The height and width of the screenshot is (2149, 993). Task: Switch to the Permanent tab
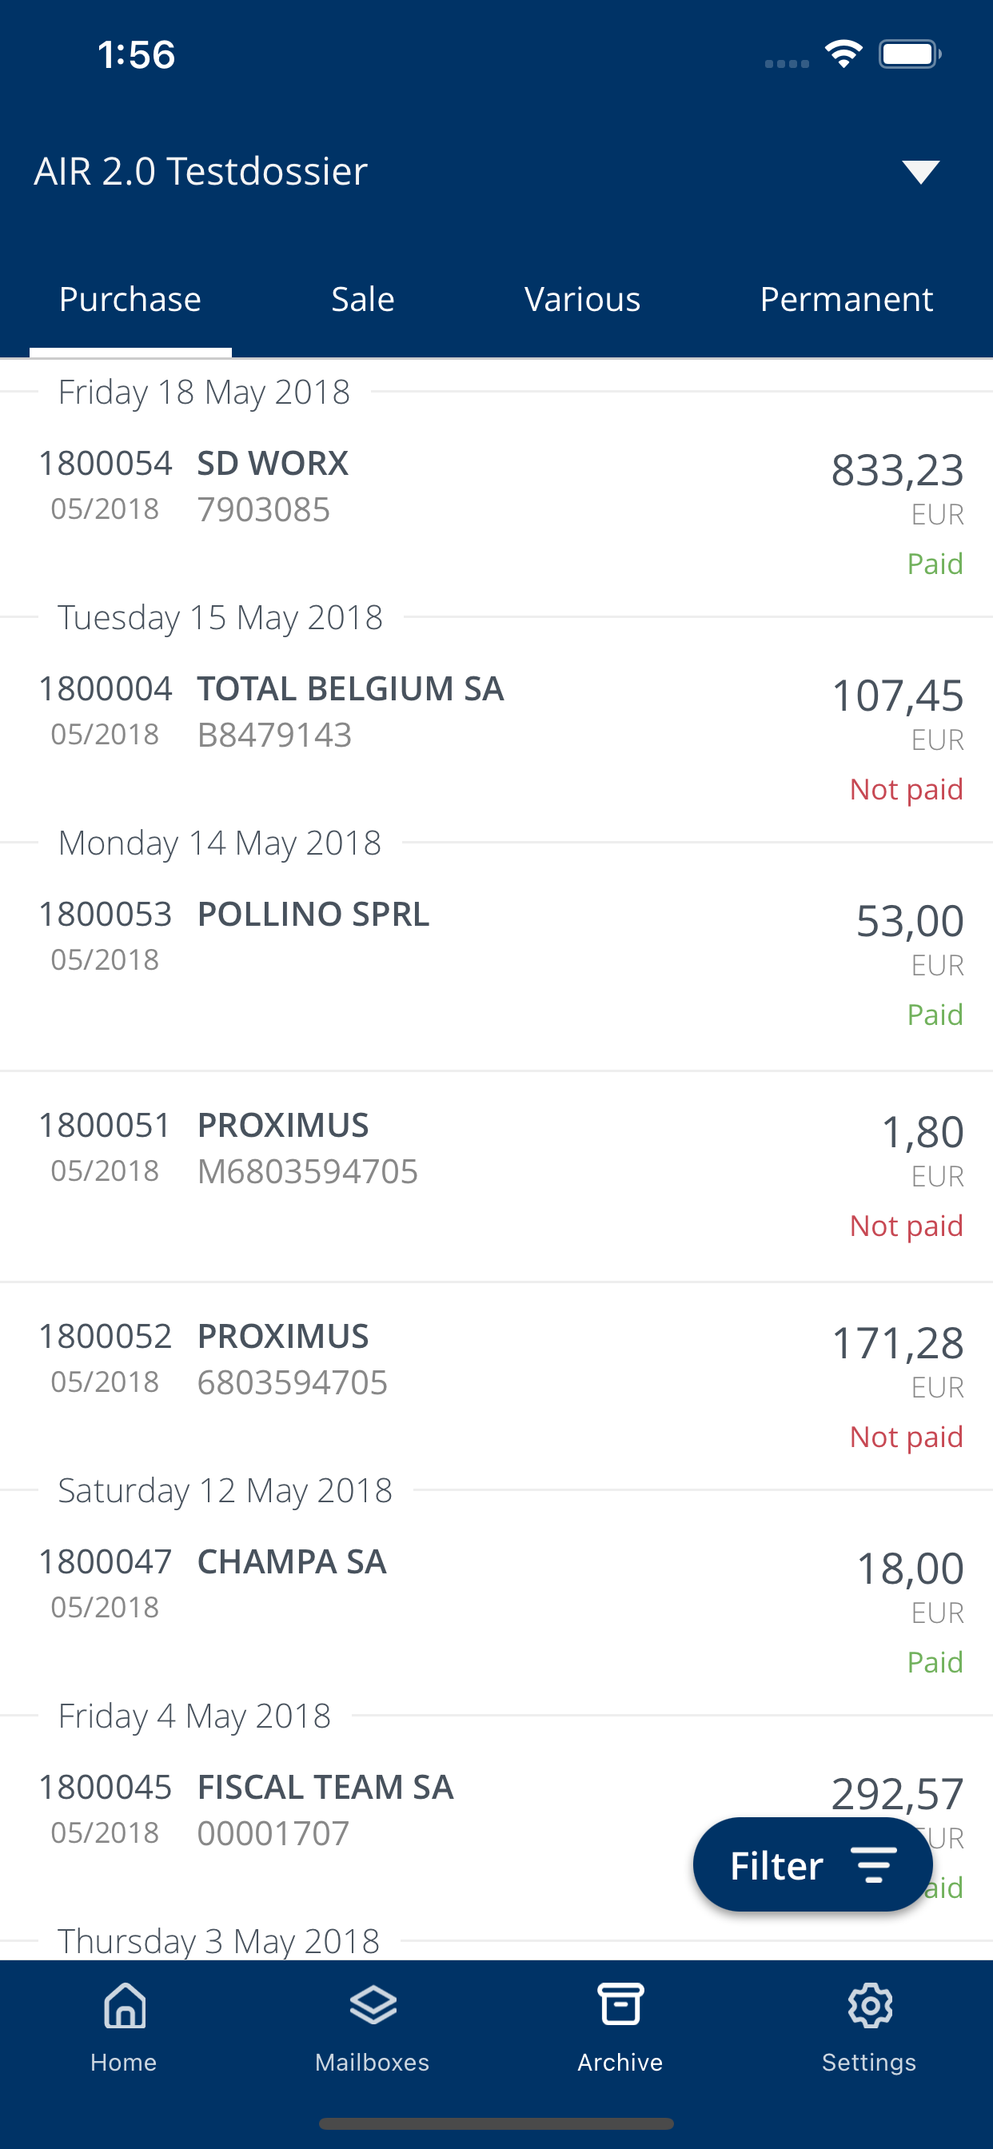tap(846, 300)
